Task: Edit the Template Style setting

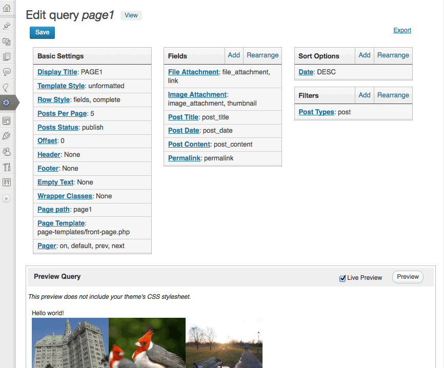Action: pyautogui.click(x=61, y=86)
